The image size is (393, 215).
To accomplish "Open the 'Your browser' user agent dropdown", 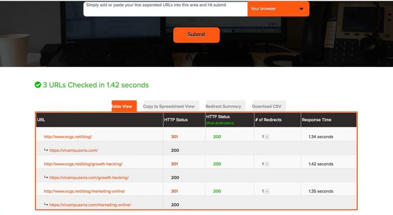I will pos(278,9).
